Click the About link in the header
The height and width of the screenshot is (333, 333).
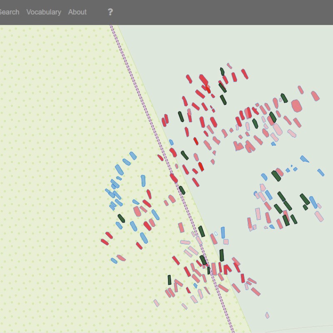pos(77,12)
